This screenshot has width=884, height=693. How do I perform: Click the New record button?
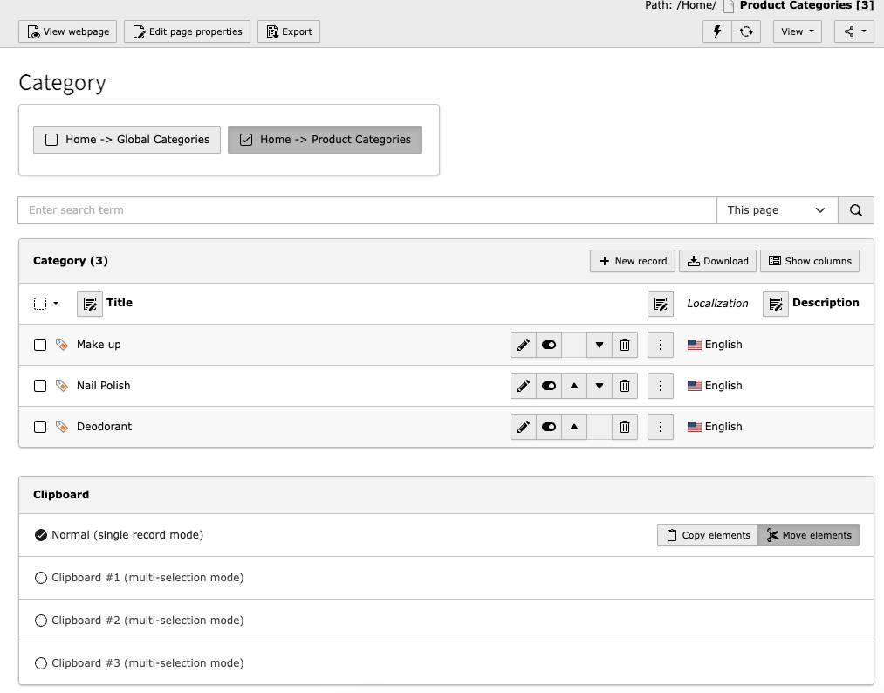click(x=633, y=261)
